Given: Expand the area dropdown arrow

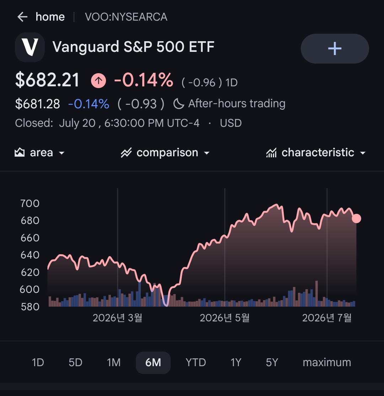Looking at the screenshot, I should [62, 153].
